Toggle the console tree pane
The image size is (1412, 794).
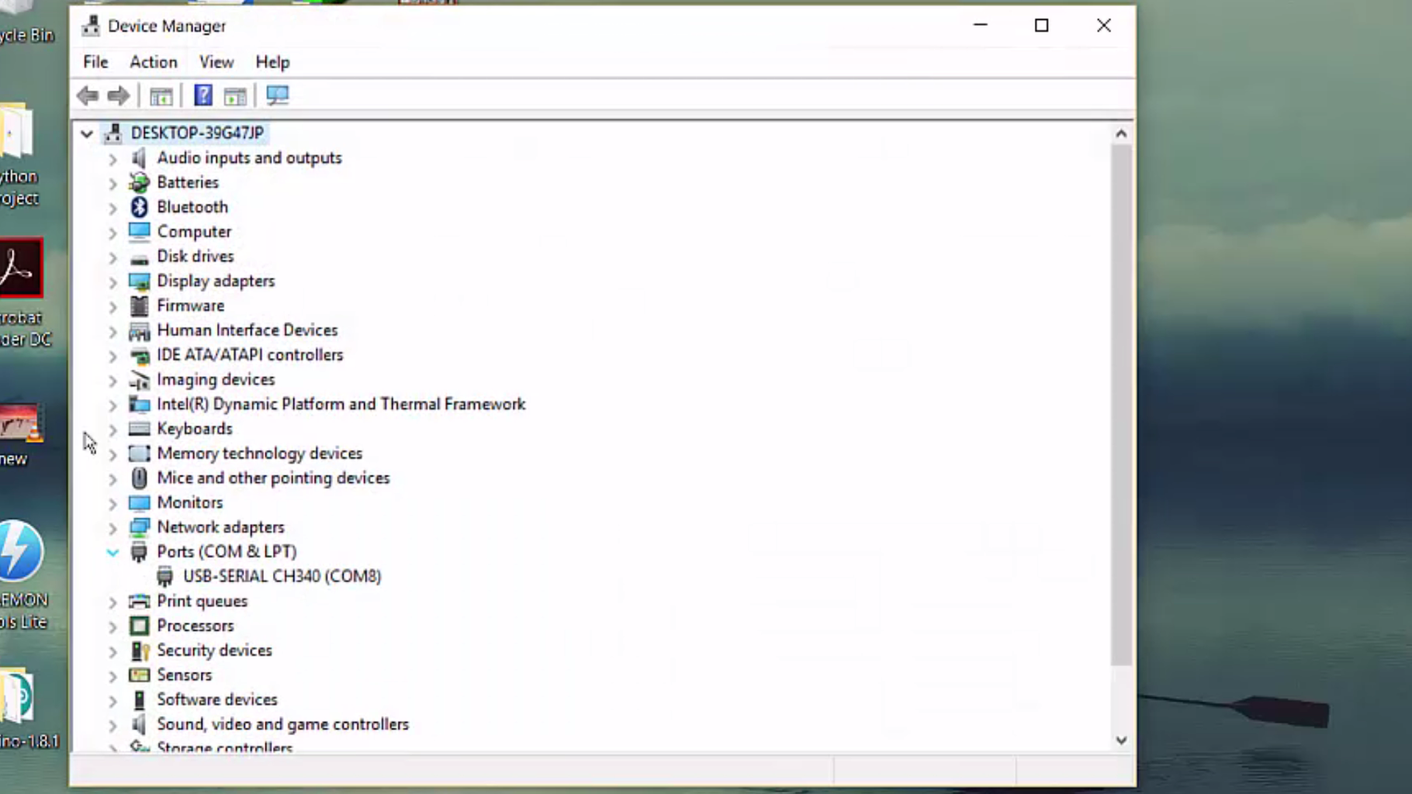point(161,95)
